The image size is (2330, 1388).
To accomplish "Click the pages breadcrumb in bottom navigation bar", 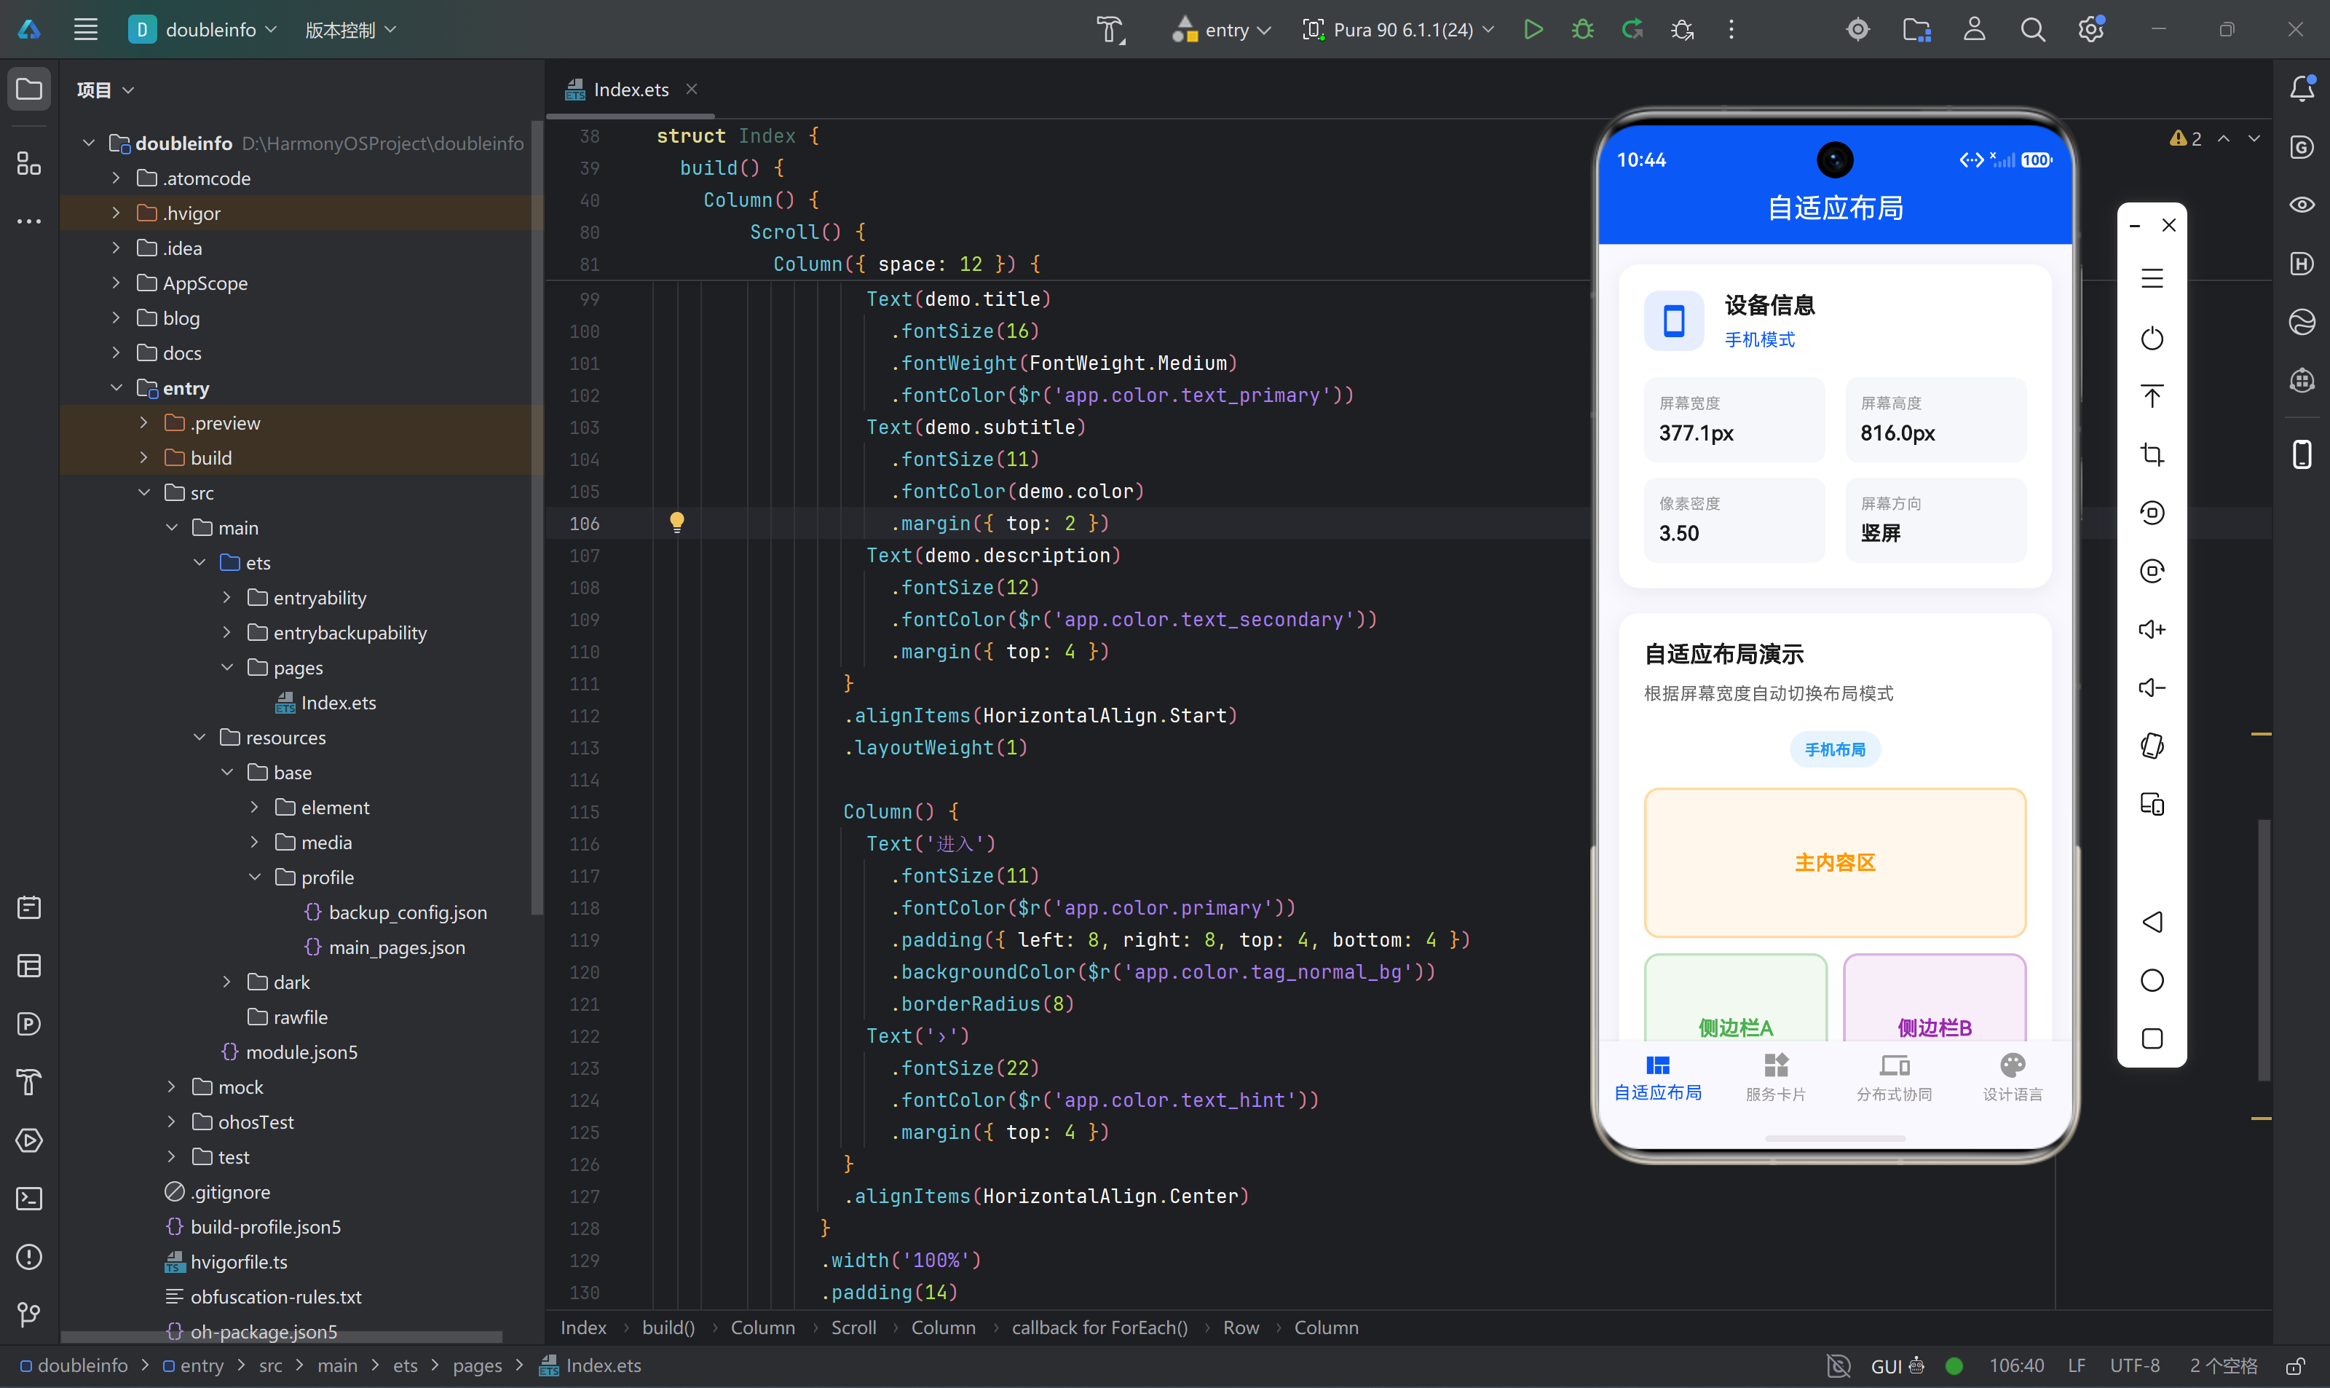I will [x=477, y=1365].
